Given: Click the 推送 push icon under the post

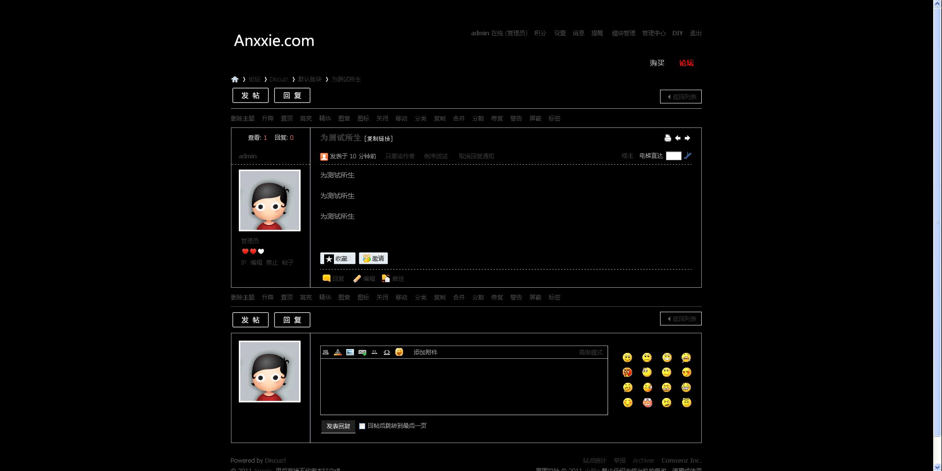Looking at the screenshot, I should click(386, 278).
